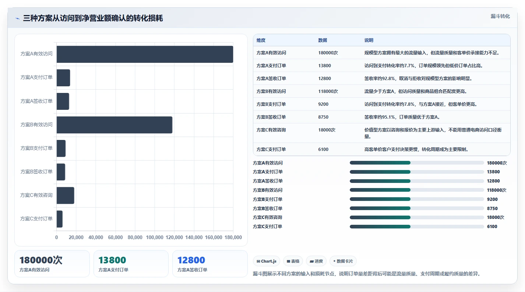Screen dimensions: 525x292
Task: Click the 方案C有效咨询 progress bar
Action: (417, 217)
